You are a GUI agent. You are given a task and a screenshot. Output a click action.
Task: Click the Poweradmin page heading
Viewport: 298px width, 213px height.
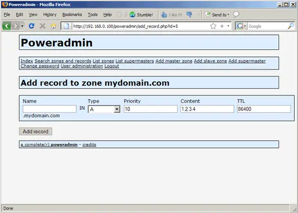pyautogui.click(x=57, y=43)
